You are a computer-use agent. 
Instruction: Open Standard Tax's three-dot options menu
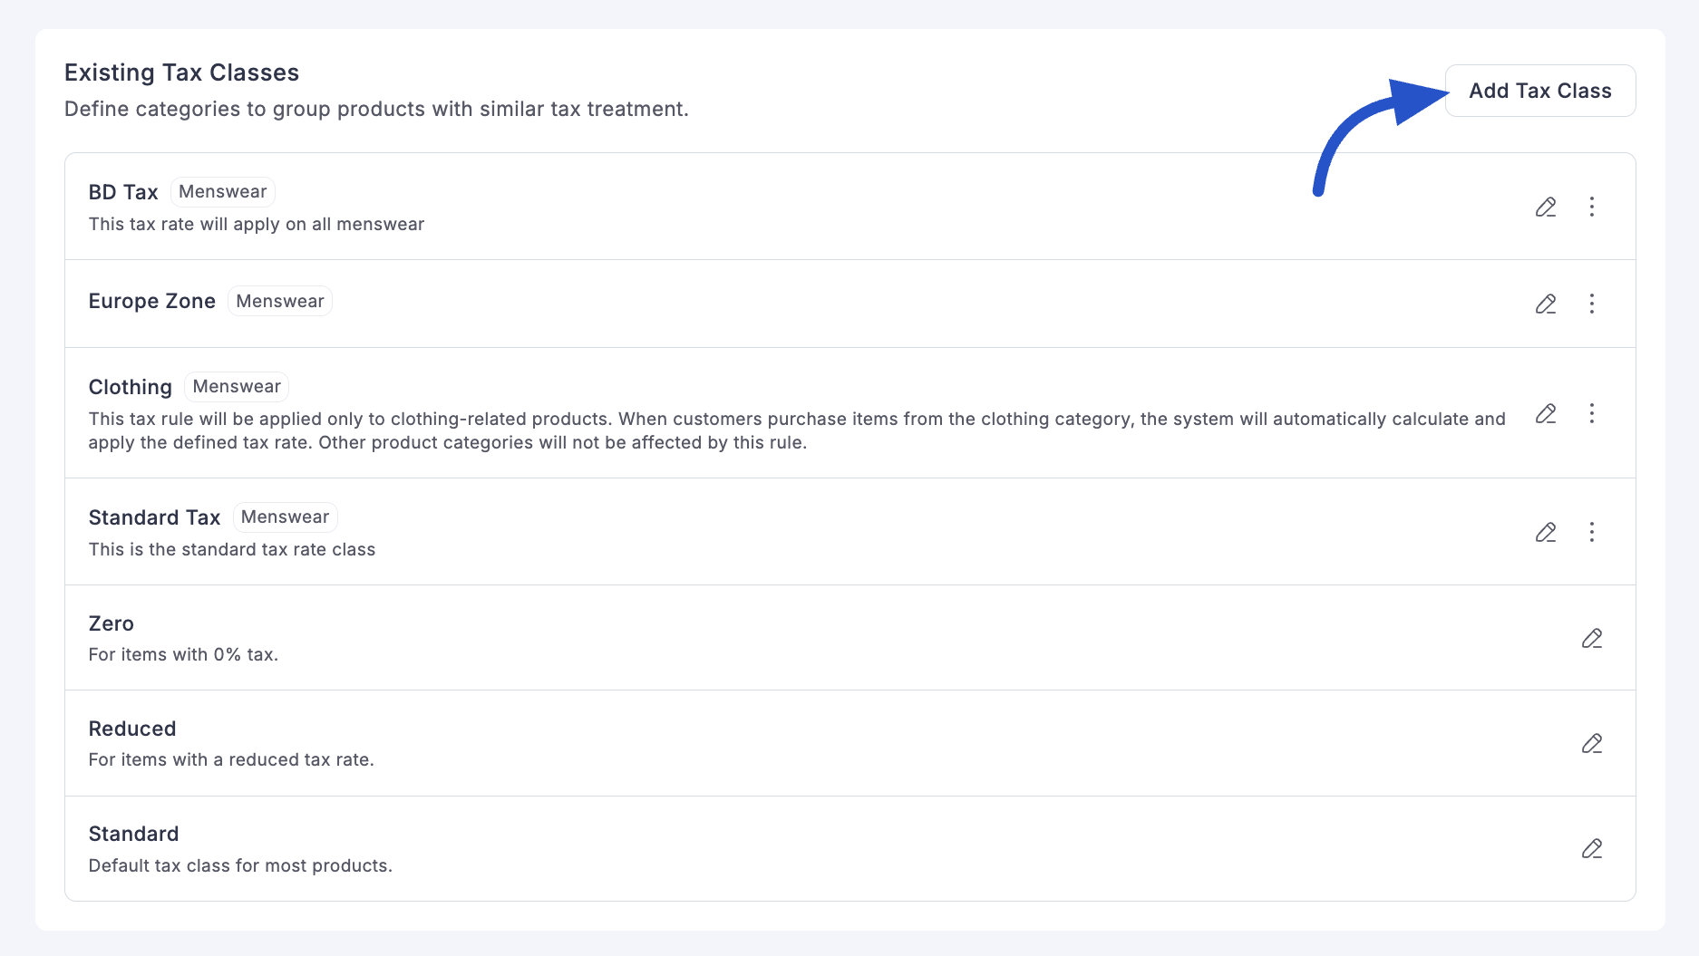(x=1593, y=532)
